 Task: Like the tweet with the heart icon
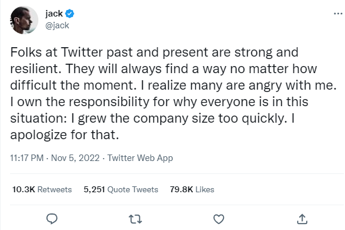tap(219, 219)
